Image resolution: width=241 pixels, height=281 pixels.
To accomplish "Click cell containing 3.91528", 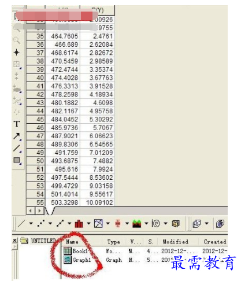I will 97,86.
